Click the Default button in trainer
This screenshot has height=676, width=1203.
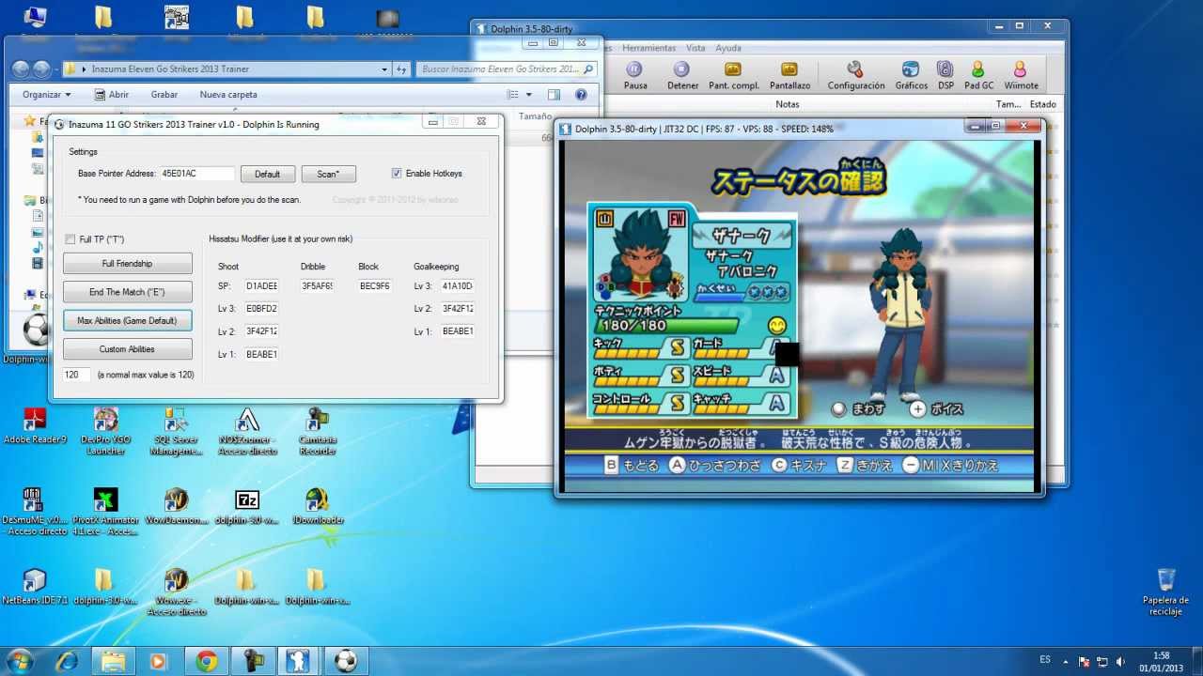268,174
